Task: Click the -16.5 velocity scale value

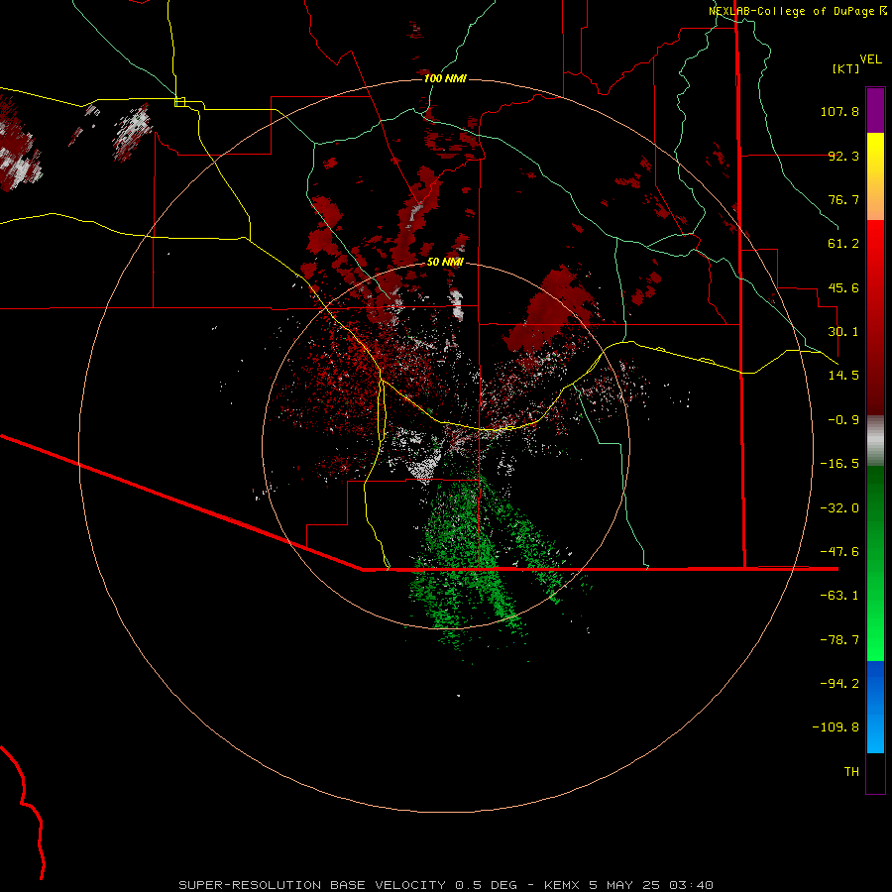Action: point(839,464)
